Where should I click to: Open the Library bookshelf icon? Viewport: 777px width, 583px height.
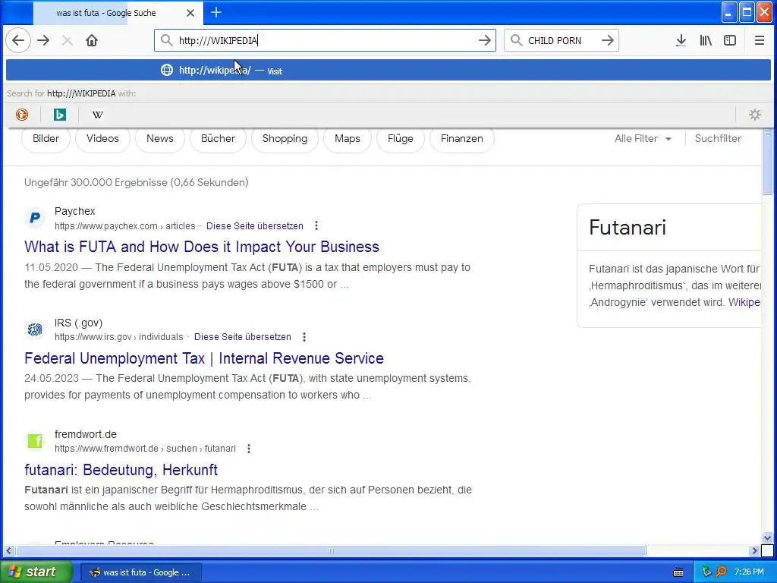pos(706,41)
